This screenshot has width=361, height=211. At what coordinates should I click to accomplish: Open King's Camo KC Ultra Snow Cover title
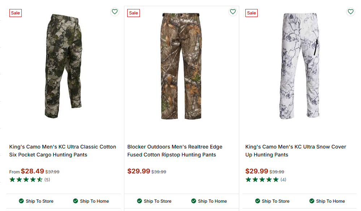(x=296, y=151)
